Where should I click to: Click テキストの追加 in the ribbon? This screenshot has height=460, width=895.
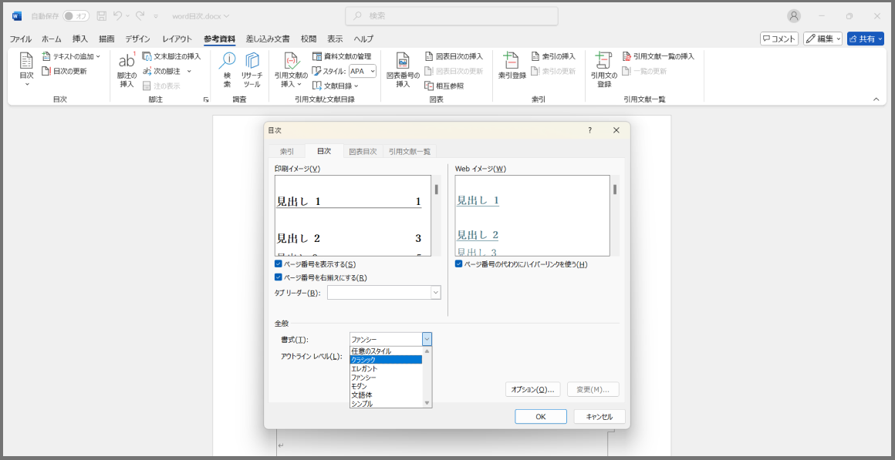71,56
